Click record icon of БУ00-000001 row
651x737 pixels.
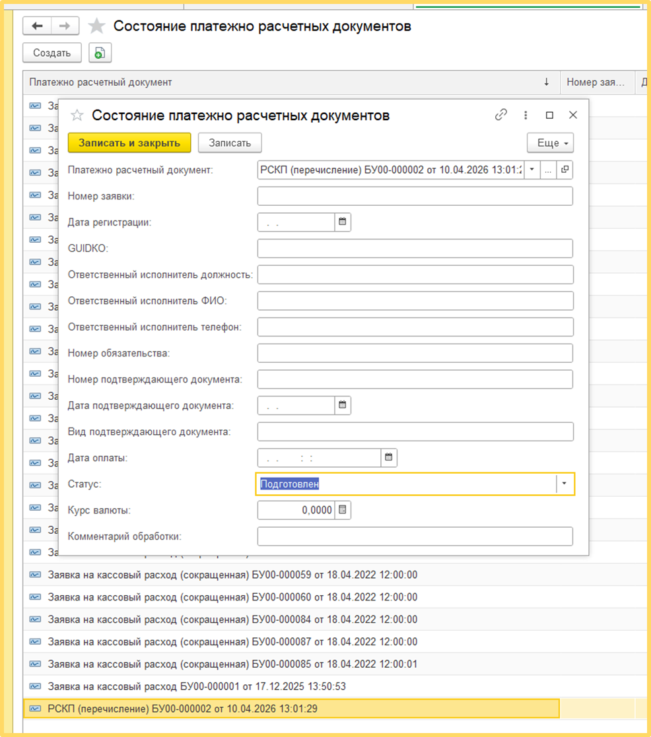pyautogui.click(x=35, y=686)
